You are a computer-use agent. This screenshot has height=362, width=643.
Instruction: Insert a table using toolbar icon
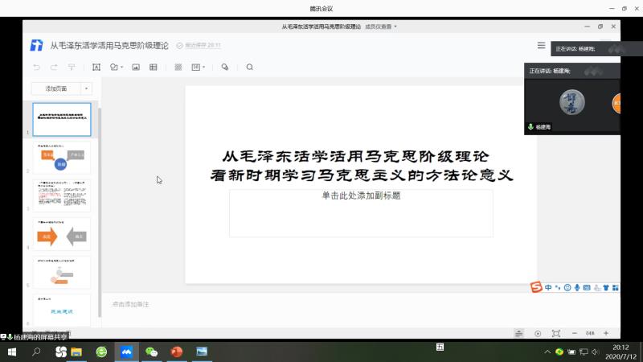154,68
